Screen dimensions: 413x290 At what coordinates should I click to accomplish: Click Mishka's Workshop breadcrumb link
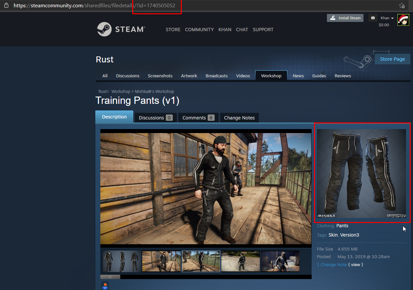[155, 91]
